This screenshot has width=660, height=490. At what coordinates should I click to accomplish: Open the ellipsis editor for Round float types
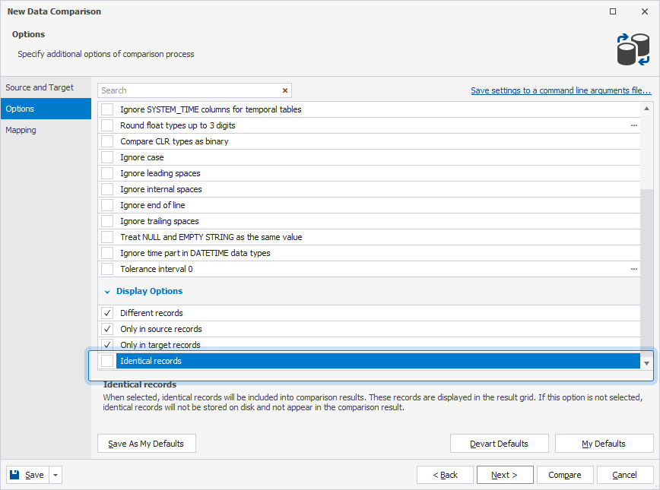[x=633, y=125]
